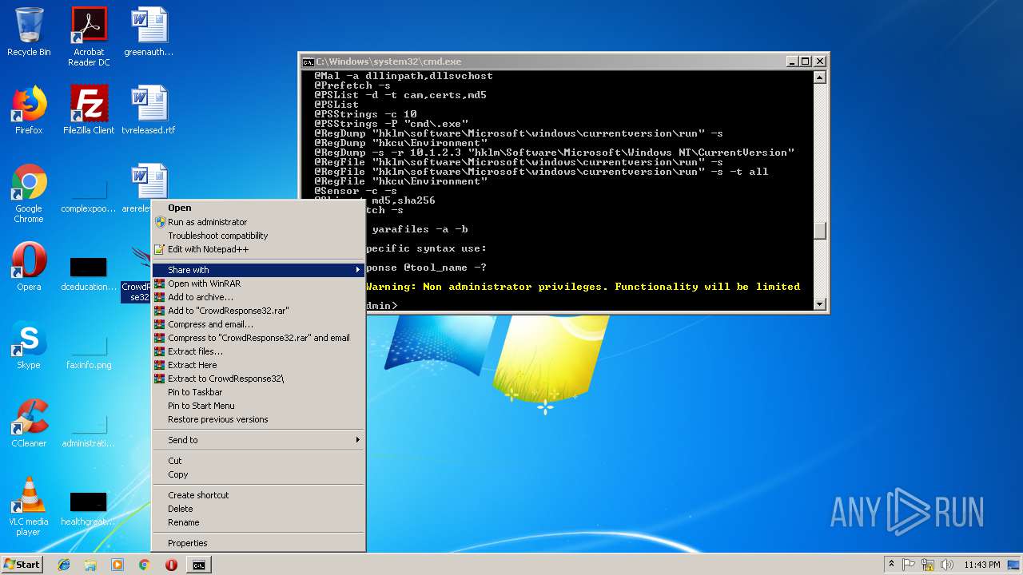Select faxinfo.png file icon
This screenshot has width=1023, height=575.
pyautogui.click(x=89, y=351)
